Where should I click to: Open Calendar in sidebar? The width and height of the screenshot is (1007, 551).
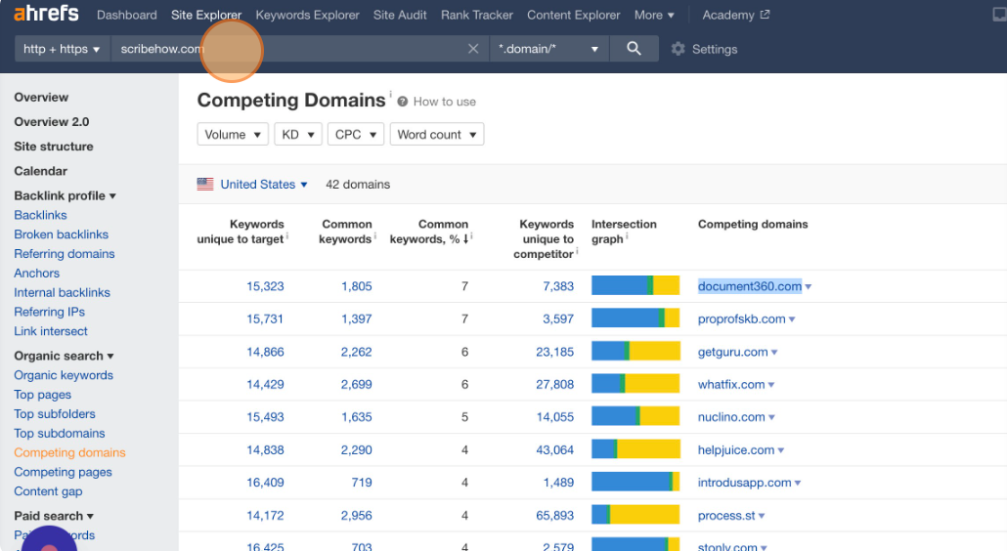coord(40,171)
